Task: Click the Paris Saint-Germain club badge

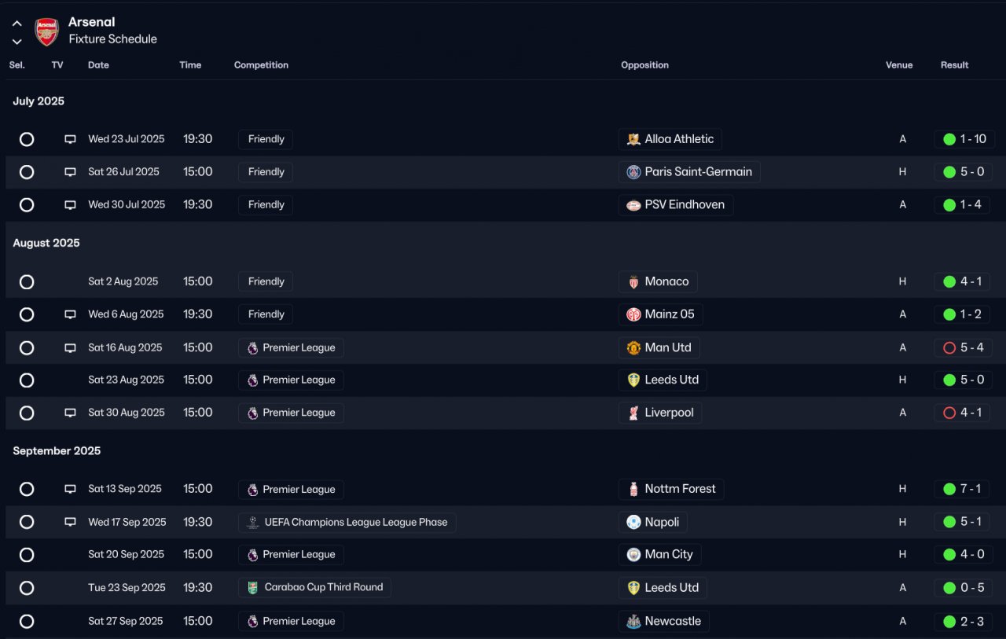Action: pos(633,172)
